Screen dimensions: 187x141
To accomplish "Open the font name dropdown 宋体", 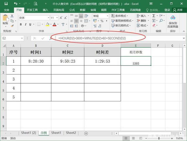I will click(x=49, y=18).
